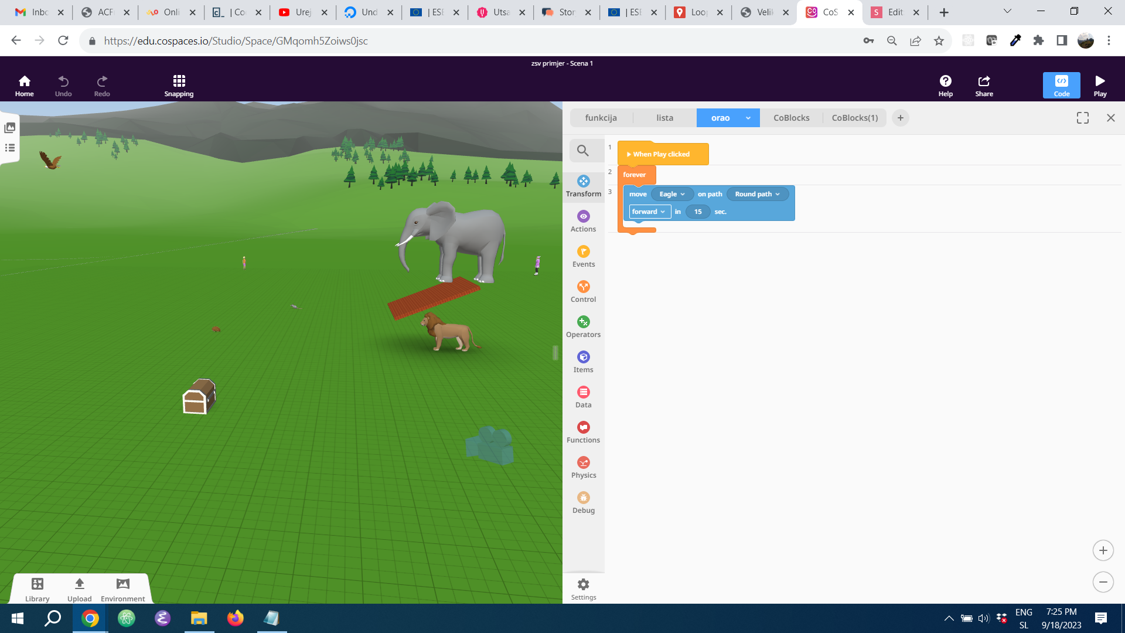Expand the Eagle object dropdown
Screen dimensions: 1125x633
672,194
